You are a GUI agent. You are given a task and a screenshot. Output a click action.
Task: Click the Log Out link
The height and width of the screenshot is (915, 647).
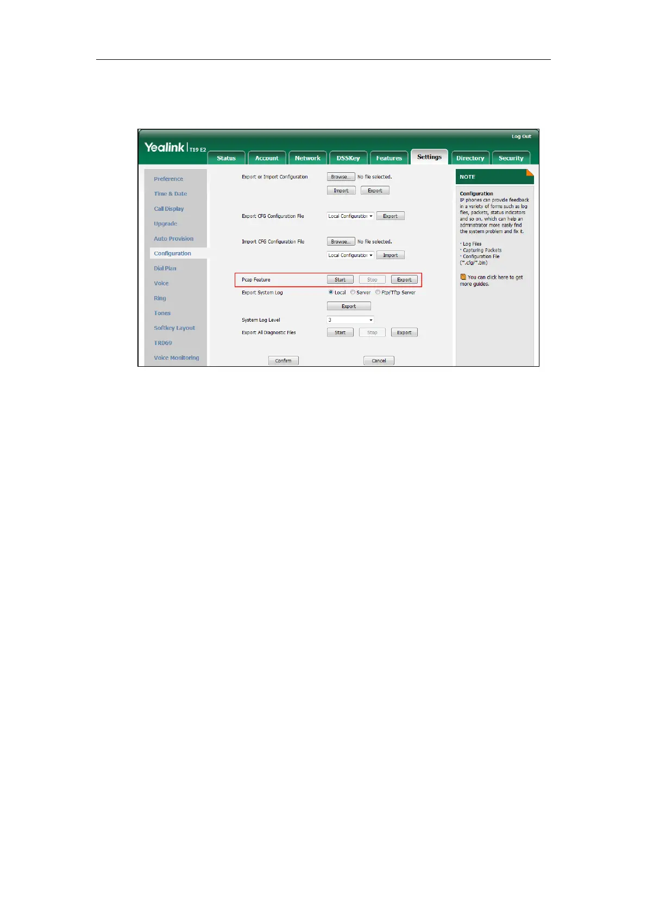tap(521, 136)
